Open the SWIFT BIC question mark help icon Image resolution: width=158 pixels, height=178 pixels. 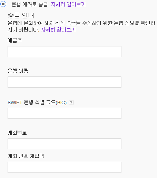click(71, 103)
